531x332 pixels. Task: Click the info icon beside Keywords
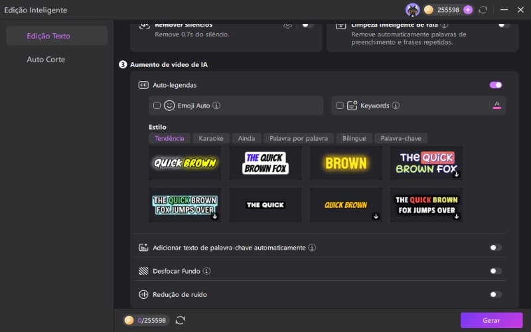pos(396,106)
